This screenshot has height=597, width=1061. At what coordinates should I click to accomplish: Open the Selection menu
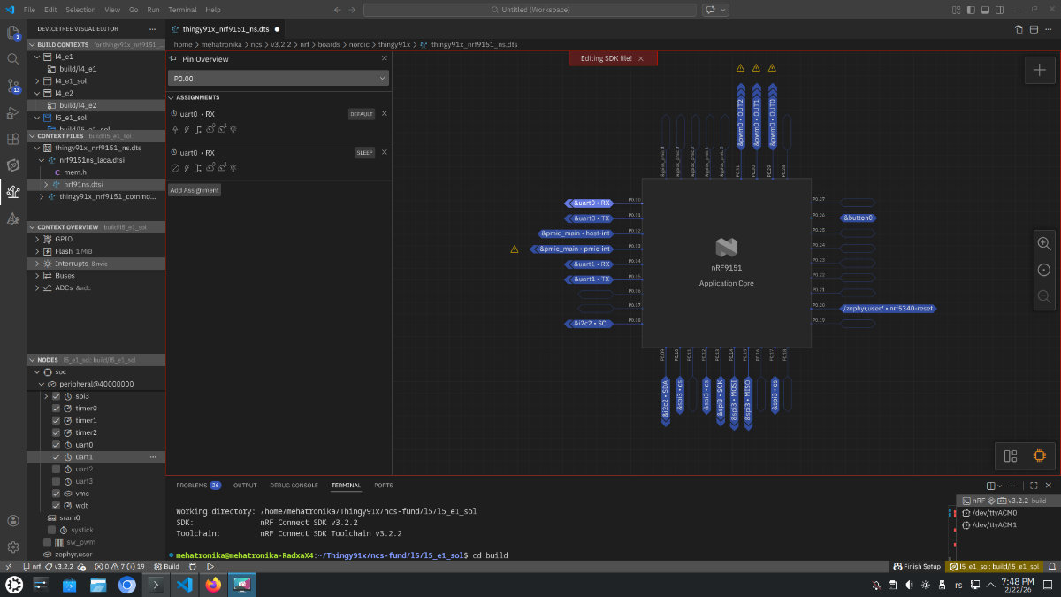pyautogui.click(x=80, y=10)
